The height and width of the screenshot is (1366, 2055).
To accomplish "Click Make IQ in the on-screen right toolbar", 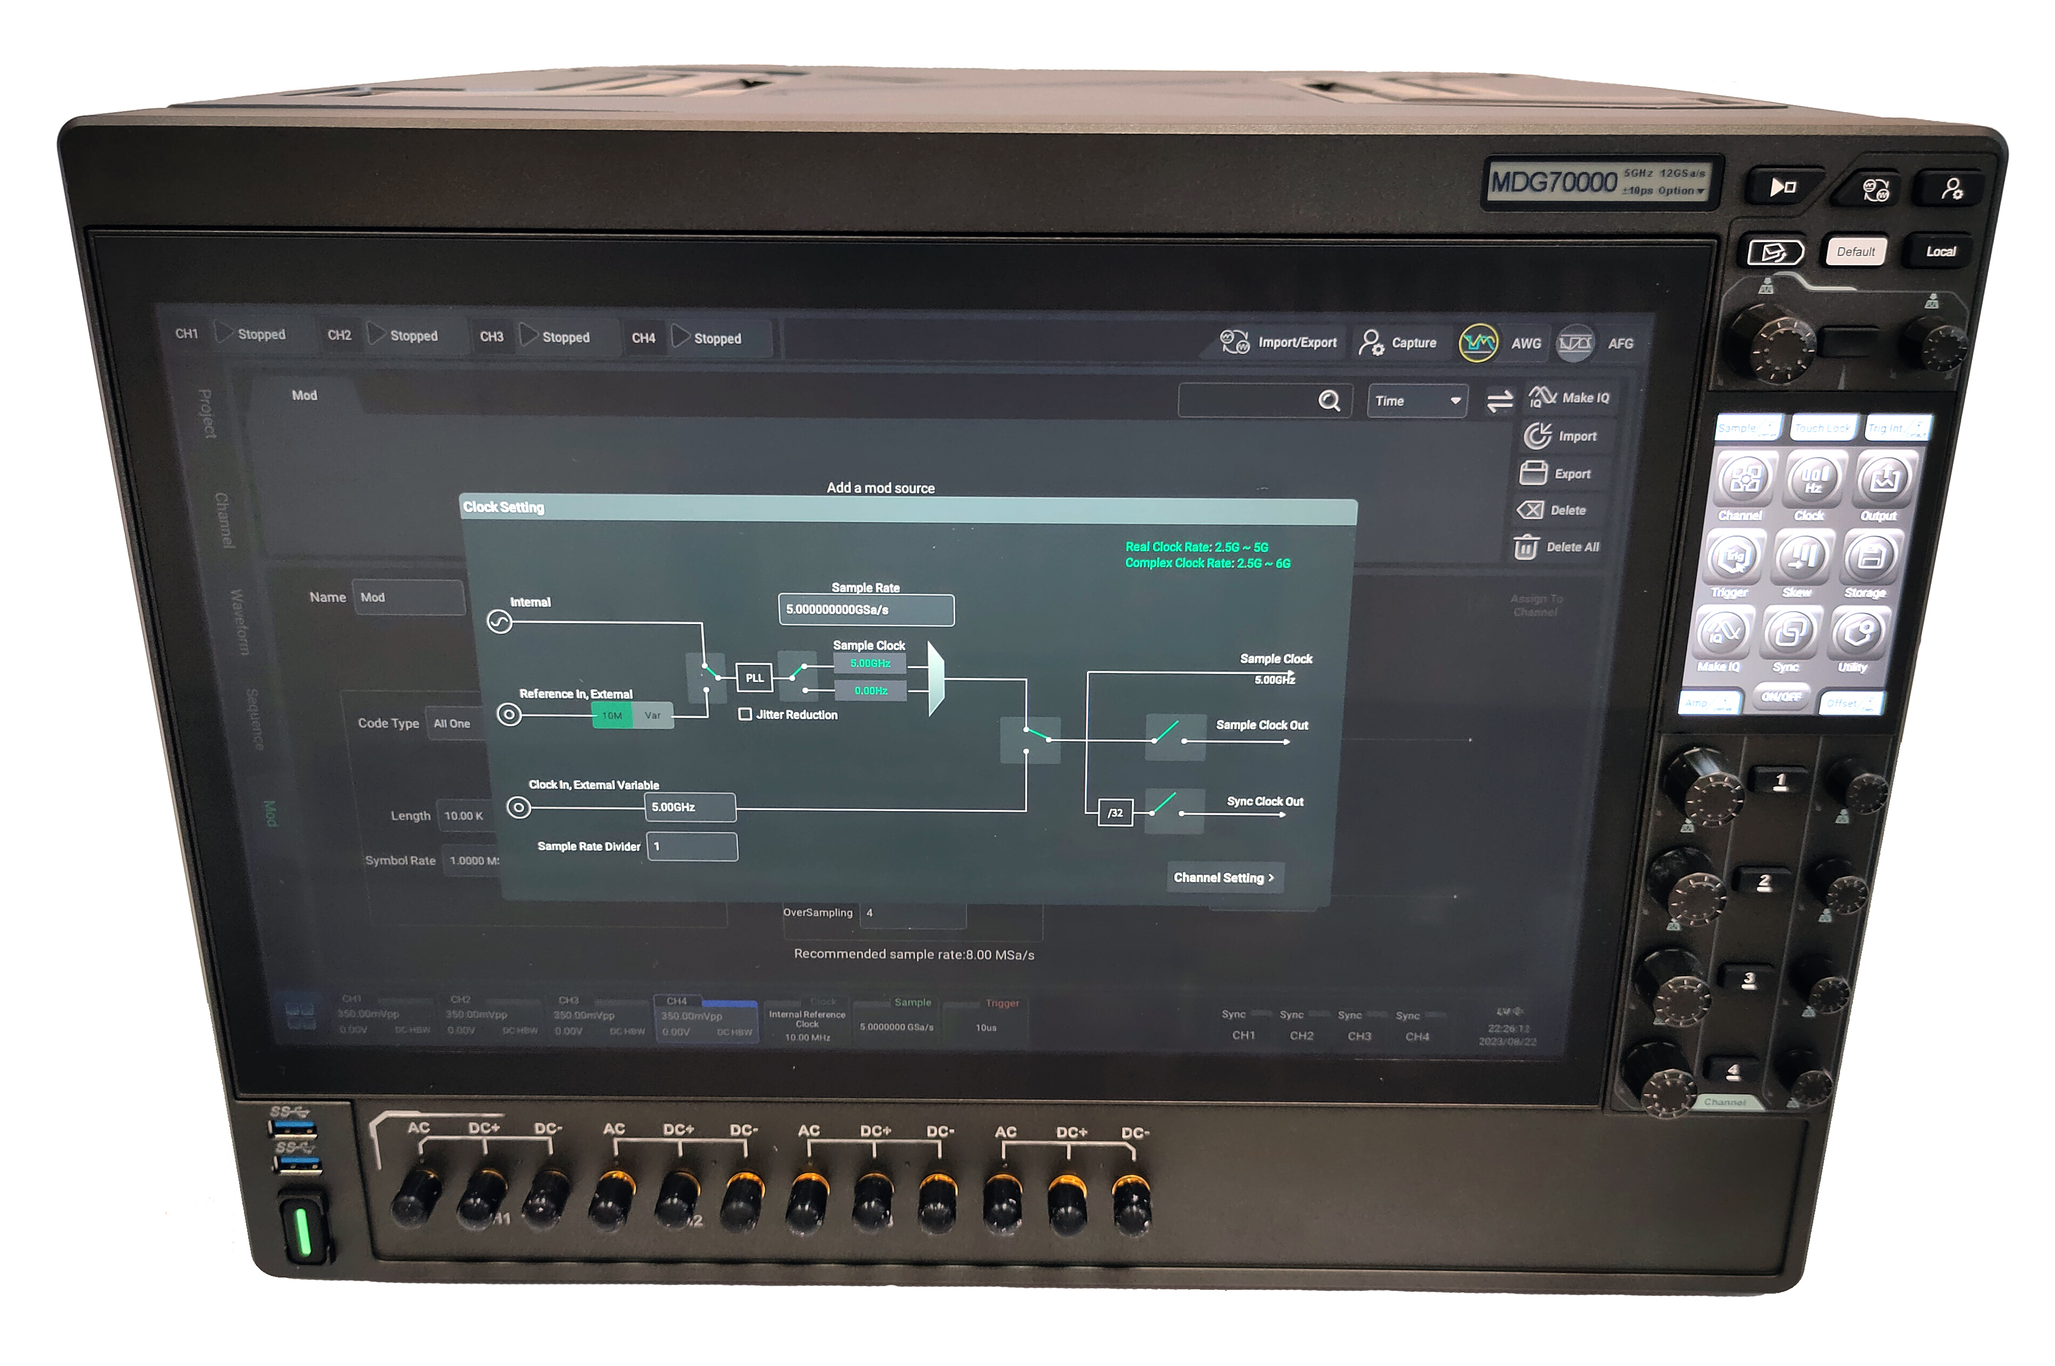I will [1569, 397].
